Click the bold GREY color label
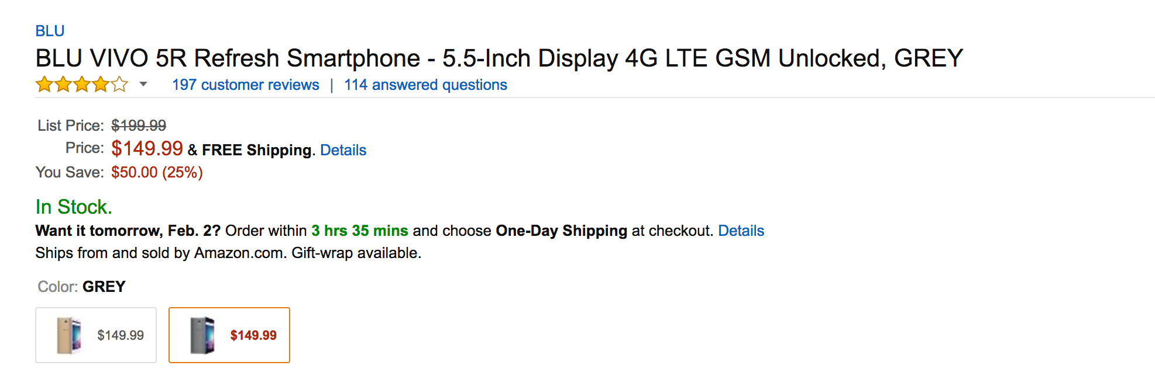This screenshot has height=376, width=1155. click(x=104, y=287)
